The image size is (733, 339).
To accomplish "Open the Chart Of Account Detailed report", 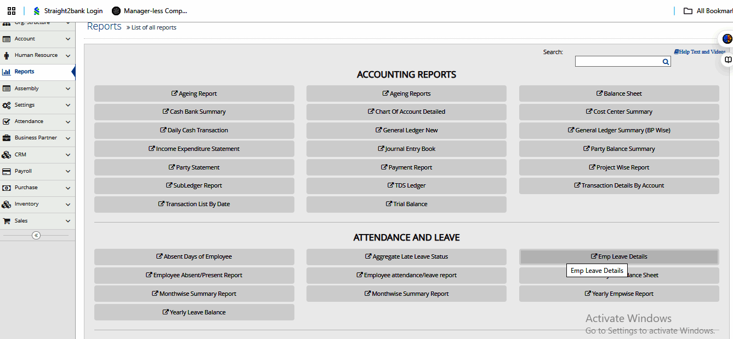I will 406,112.
